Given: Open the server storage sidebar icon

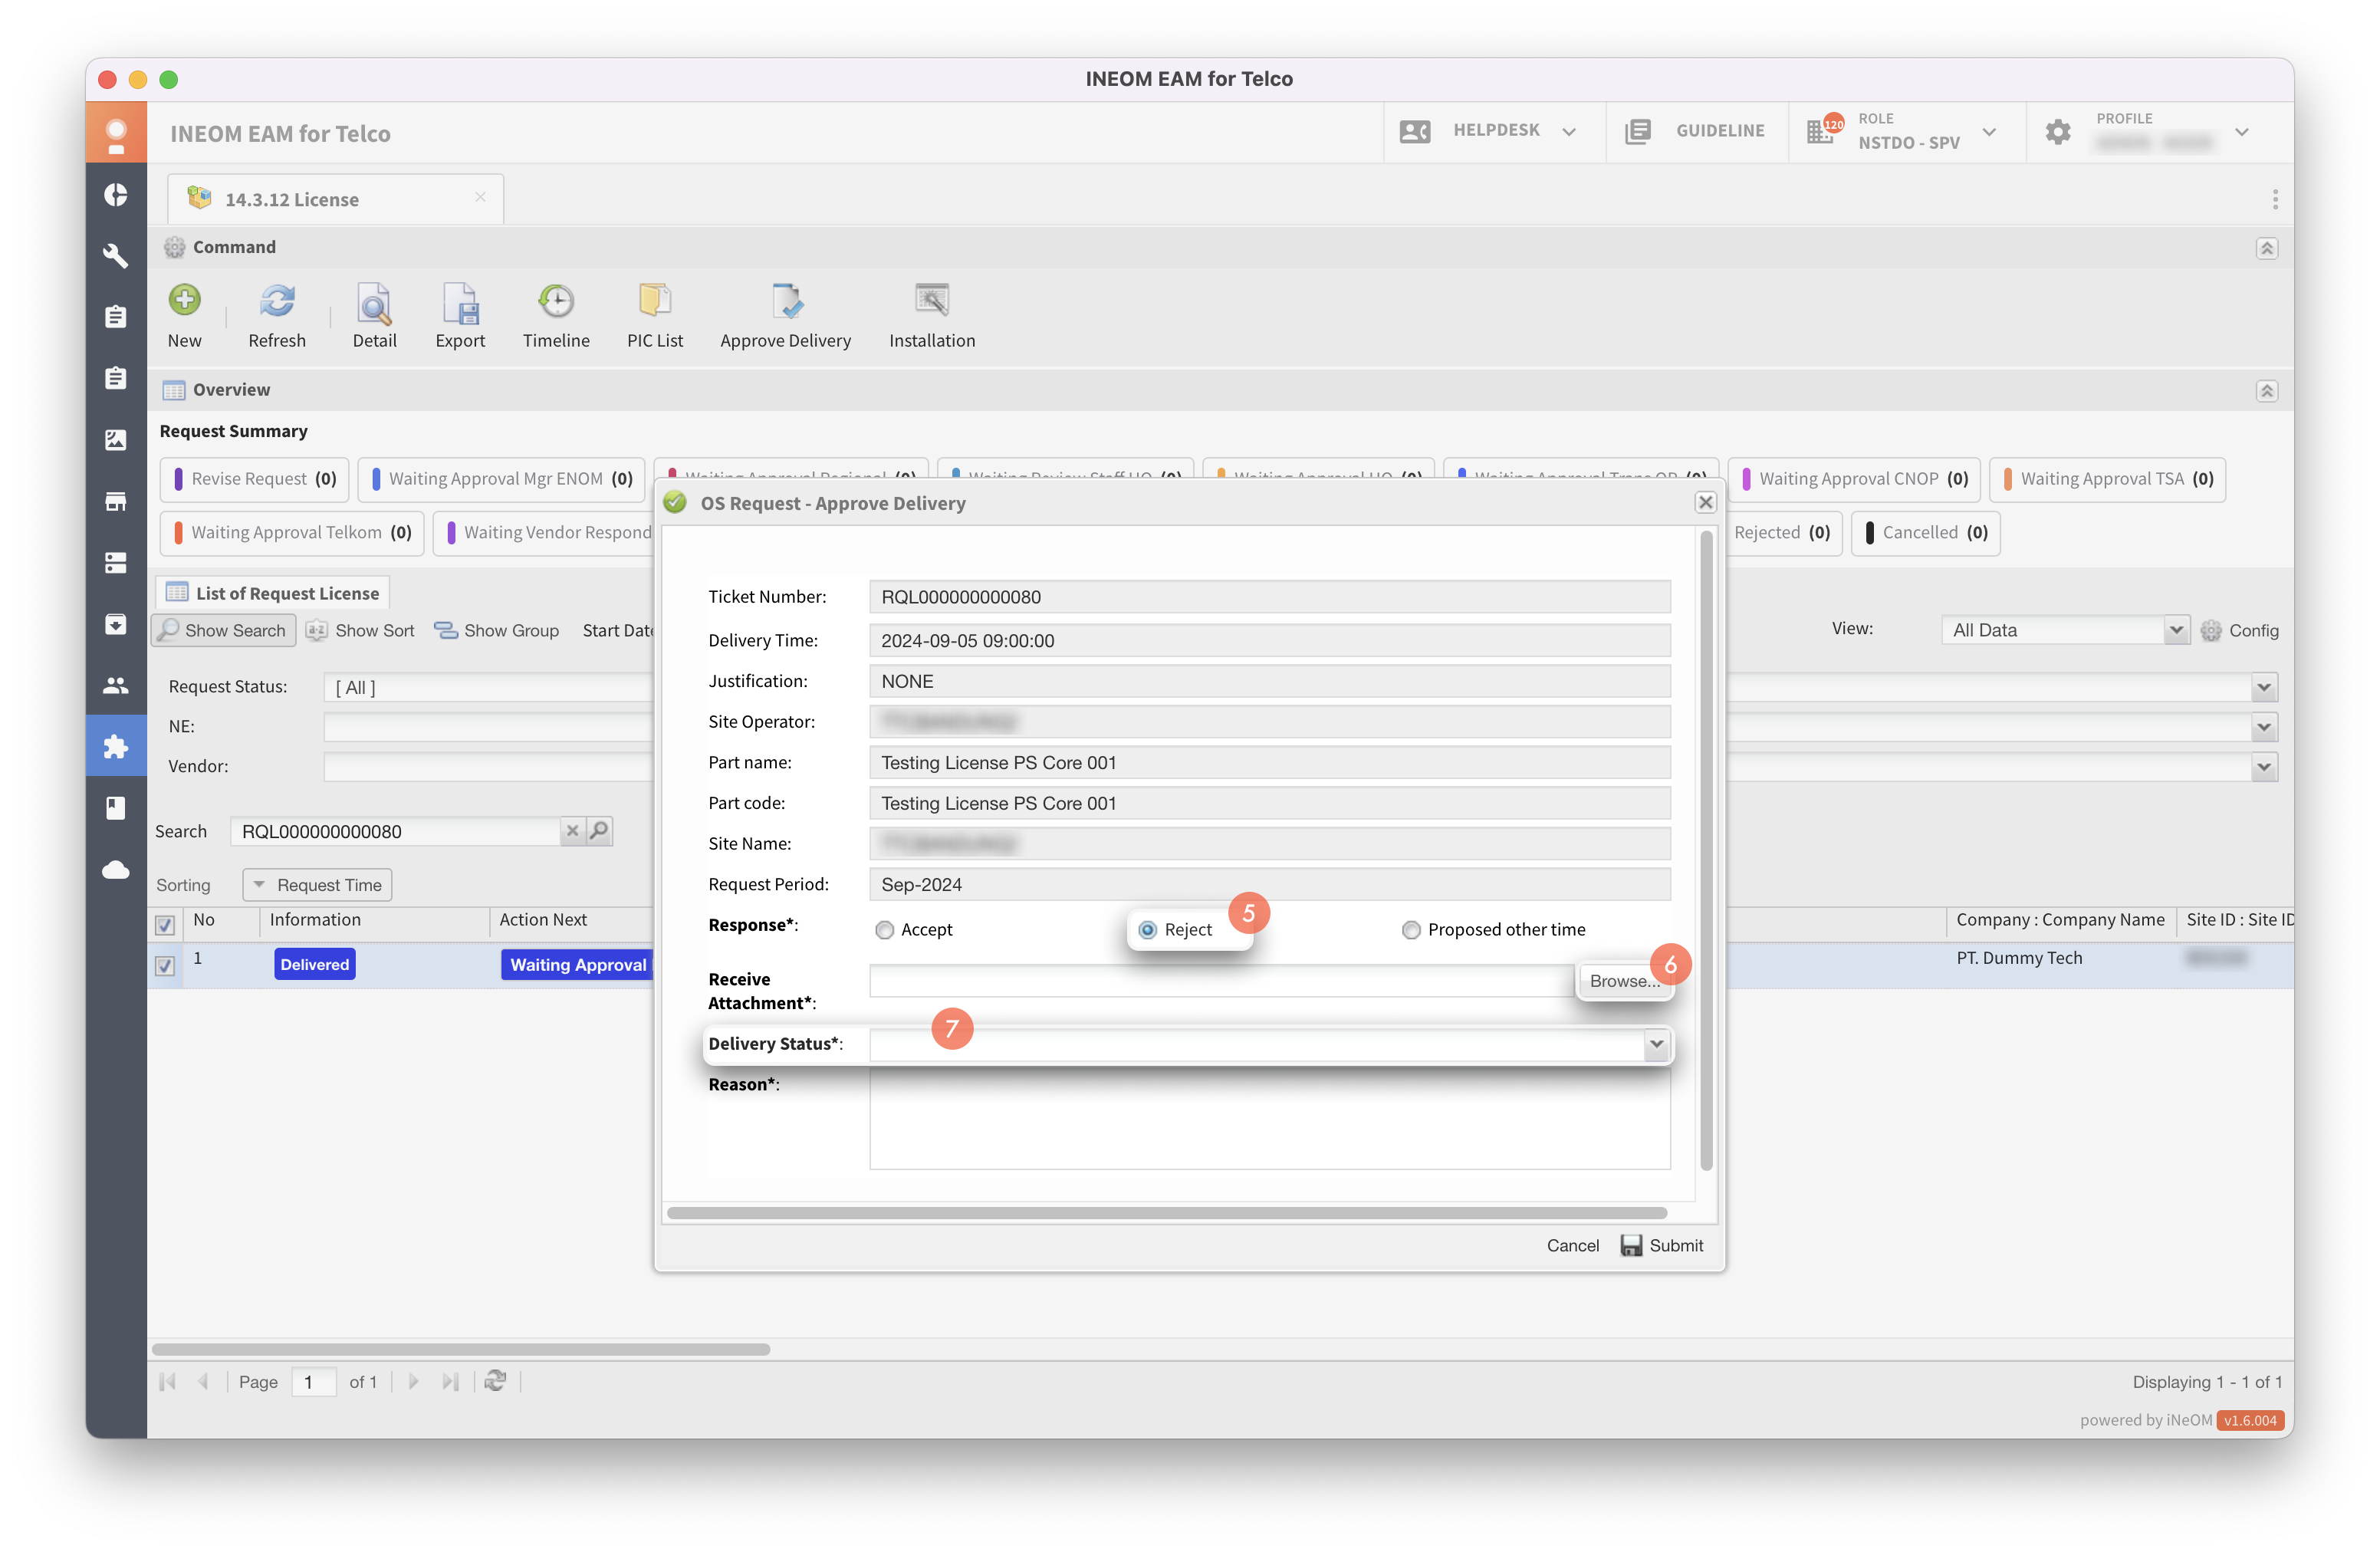Looking at the screenshot, I should click(x=116, y=563).
